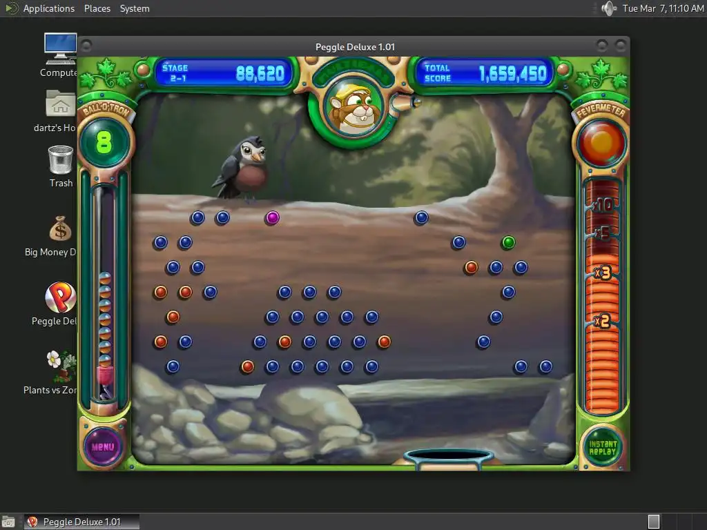Click the x3 fevermeter multiplier
Viewport: 707px width, 530px height.
coord(602,273)
